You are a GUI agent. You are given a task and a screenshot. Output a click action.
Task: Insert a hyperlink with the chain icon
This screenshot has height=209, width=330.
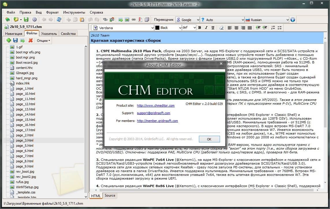(x=134, y=20)
